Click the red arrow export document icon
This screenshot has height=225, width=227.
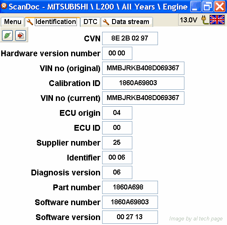(x=21, y=36)
